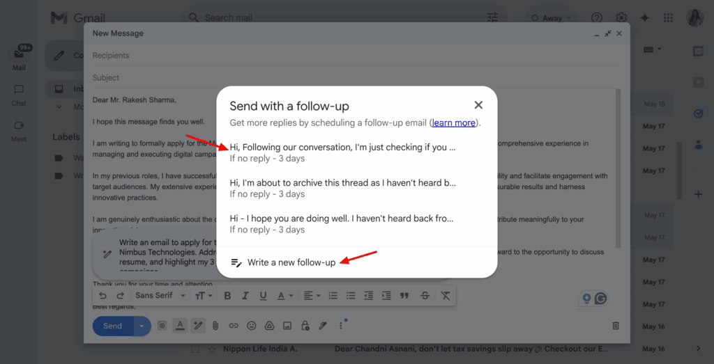714x364 pixels.
Task: Open the Send options dropdown arrow
Action: pos(142,326)
